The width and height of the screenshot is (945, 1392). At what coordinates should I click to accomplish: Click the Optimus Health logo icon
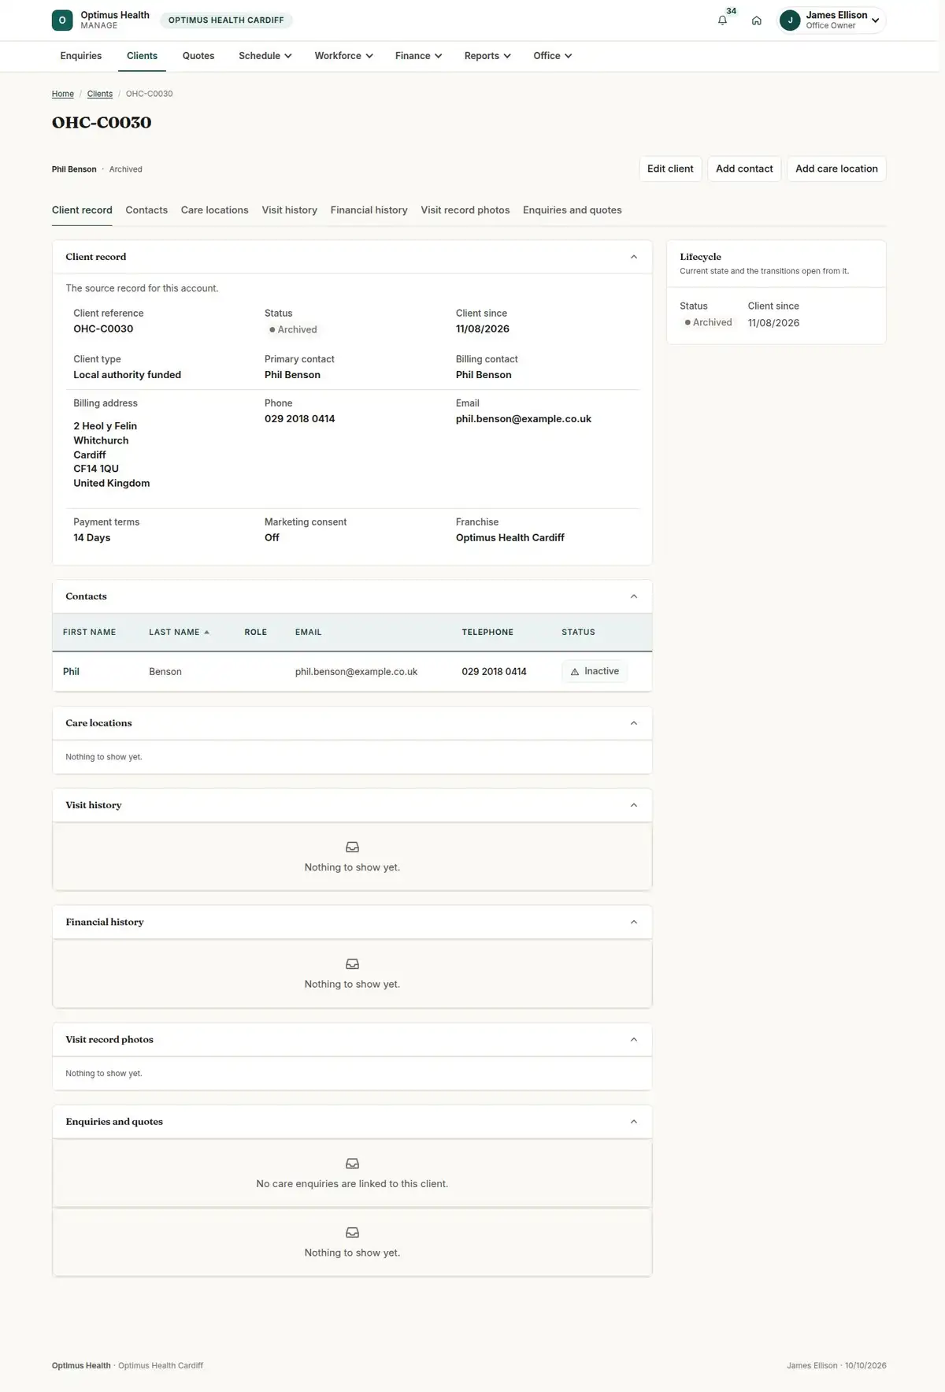[x=62, y=20]
